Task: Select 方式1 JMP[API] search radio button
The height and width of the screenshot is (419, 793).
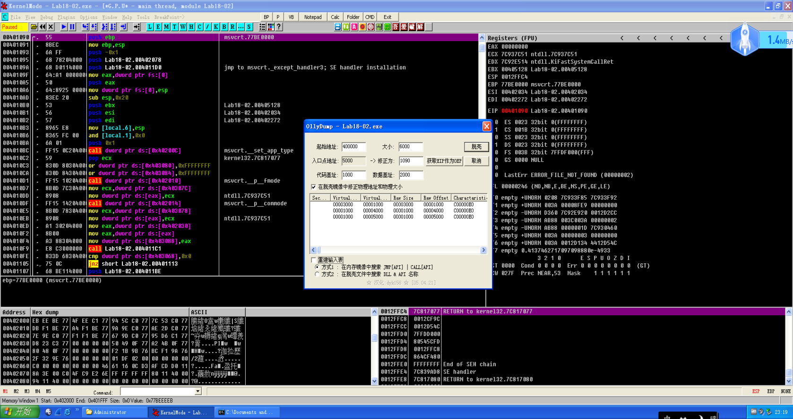Action: 317,267
